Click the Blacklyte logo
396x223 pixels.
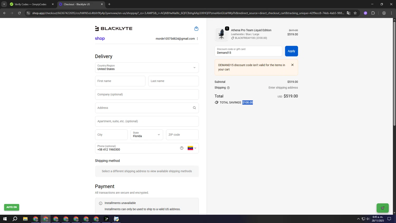[x=114, y=29]
